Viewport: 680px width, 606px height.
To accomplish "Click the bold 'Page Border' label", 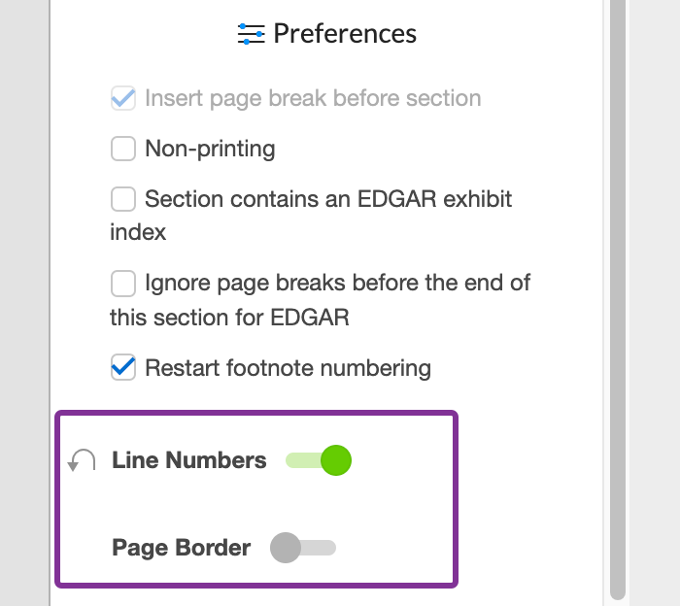I will (182, 548).
